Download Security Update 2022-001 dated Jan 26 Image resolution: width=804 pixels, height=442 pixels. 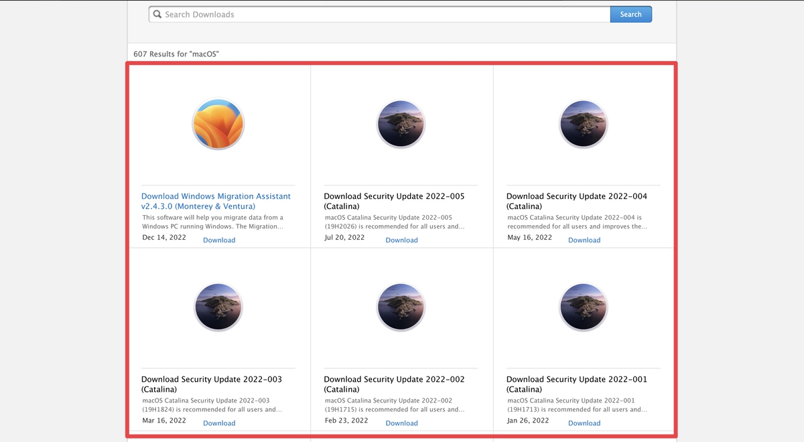click(584, 423)
